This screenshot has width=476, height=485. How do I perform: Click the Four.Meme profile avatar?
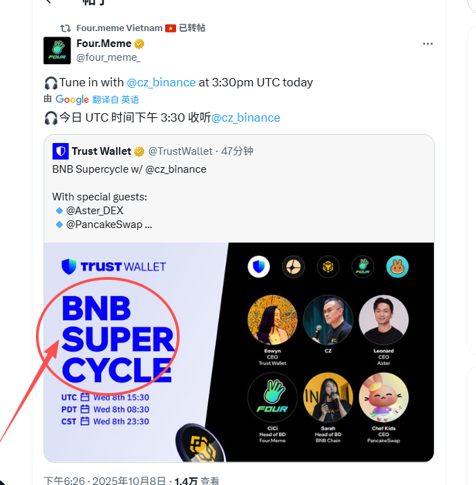coord(57,50)
